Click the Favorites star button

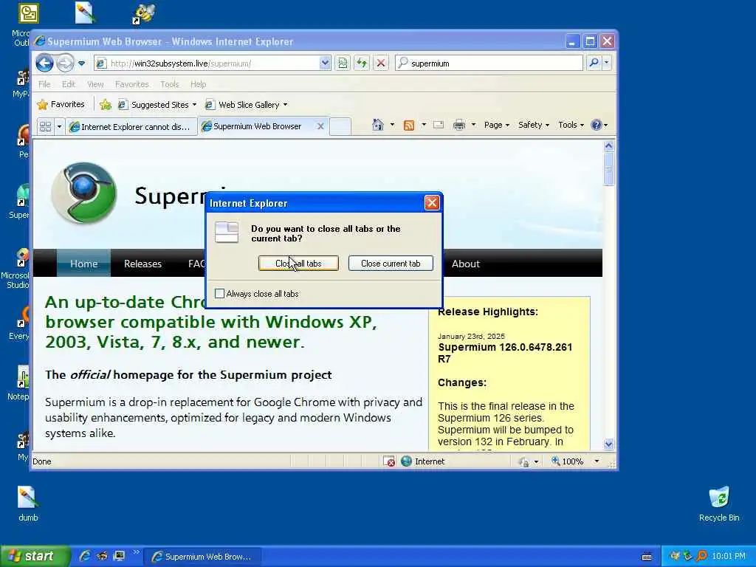[x=61, y=104]
